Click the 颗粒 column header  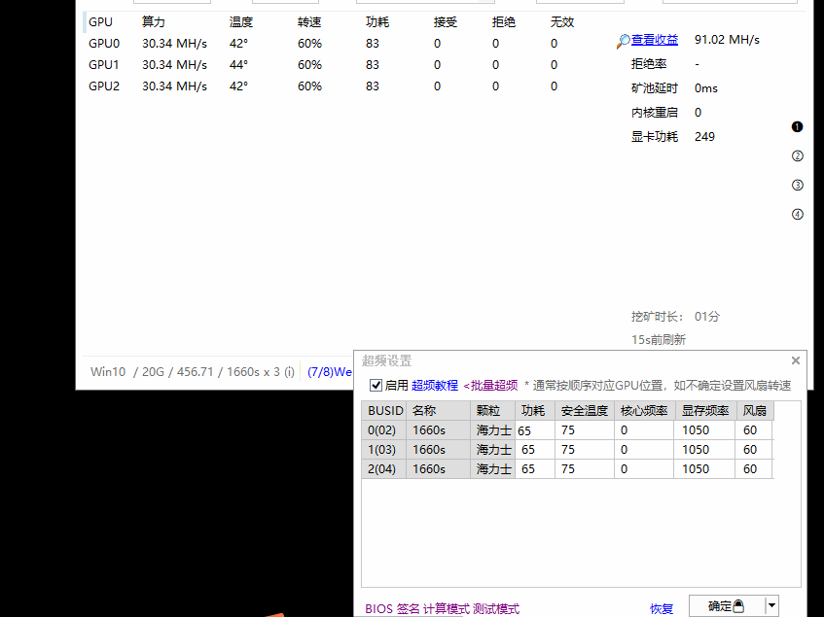pos(492,411)
